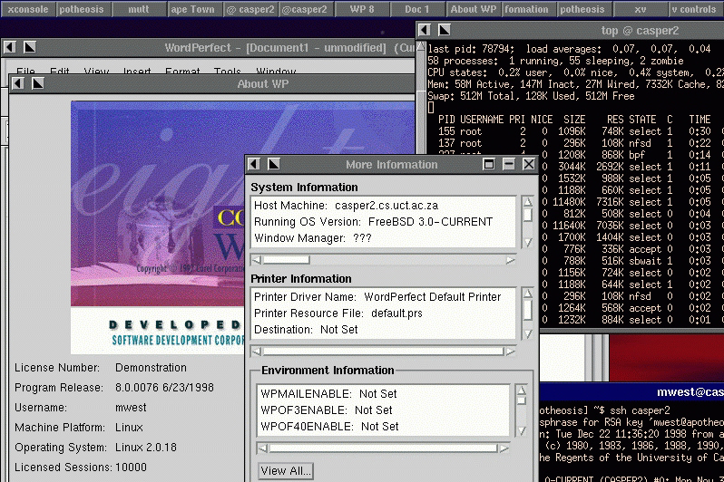Click left-arrow icon on WordPerfect main title bar
Image resolution: width=724 pixels, height=482 pixels.
pyautogui.click(x=10, y=47)
